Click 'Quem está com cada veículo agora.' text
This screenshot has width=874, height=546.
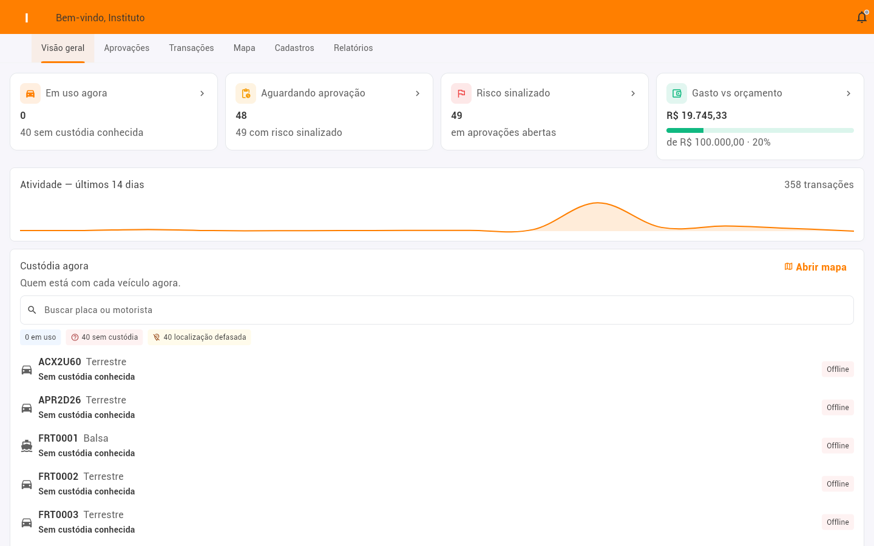point(100,283)
